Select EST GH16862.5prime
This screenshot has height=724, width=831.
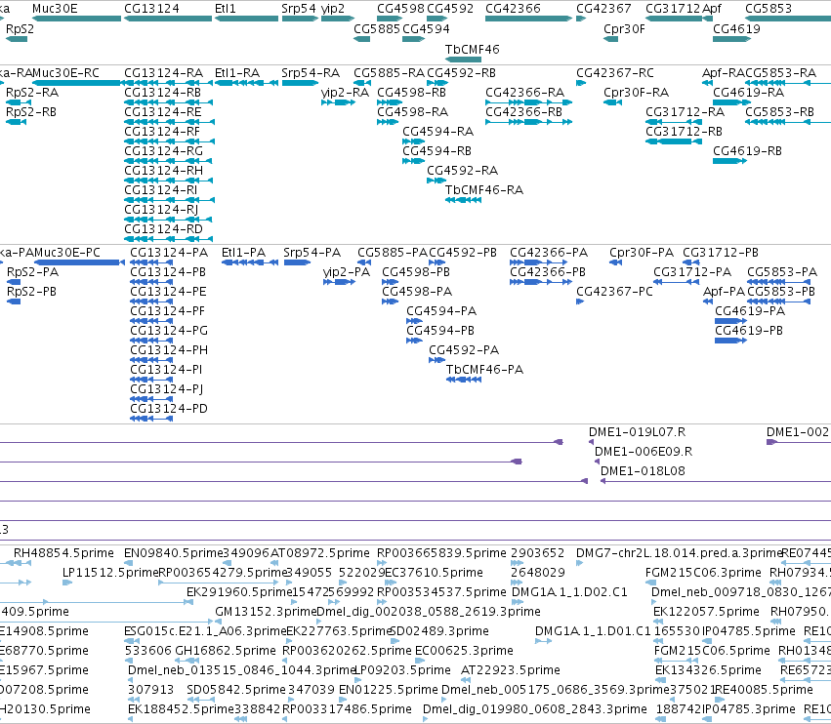[226, 650]
